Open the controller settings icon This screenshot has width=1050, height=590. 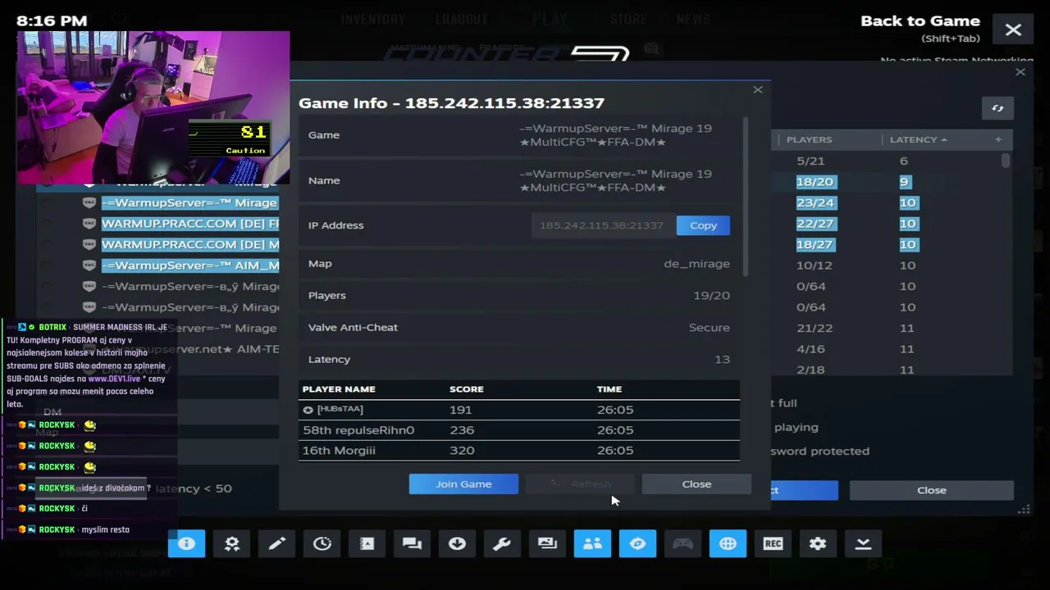click(x=682, y=543)
